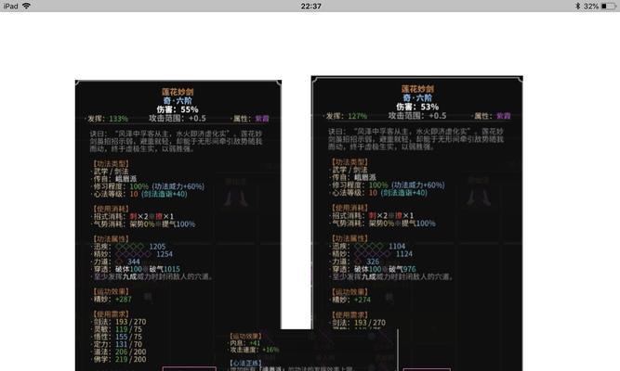Tap the left card's 武学 / 剑法 type line

tap(112, 172)
